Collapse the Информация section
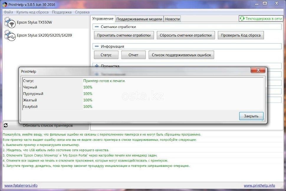The width and height of the screenshot is (286, 191). click(x=97, y=47)
